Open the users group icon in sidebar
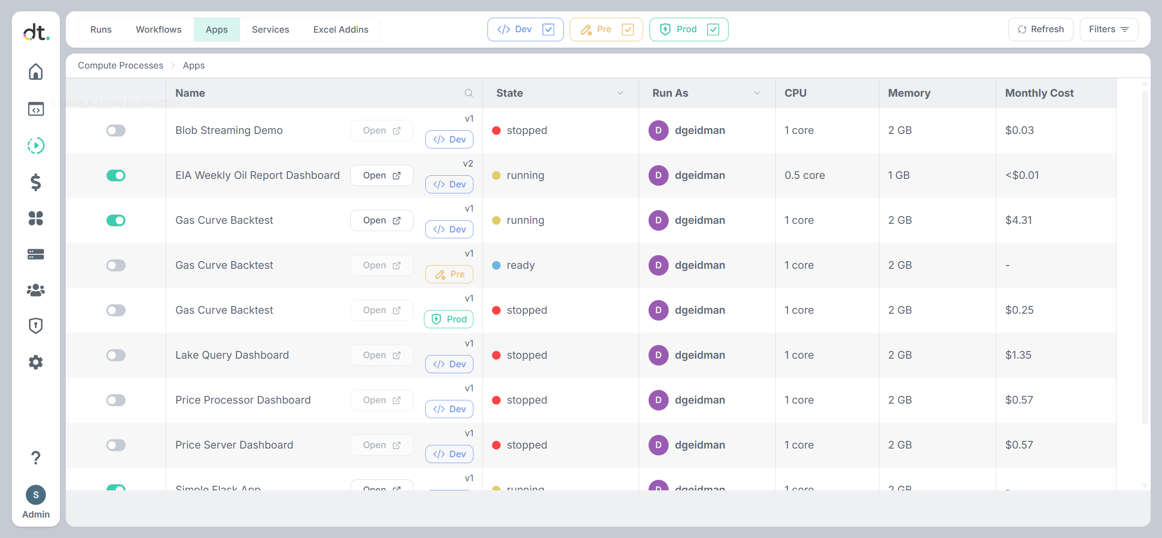The width and height of the screenshot is (1162, 538). pyautogui.click(x=36, y=290)
